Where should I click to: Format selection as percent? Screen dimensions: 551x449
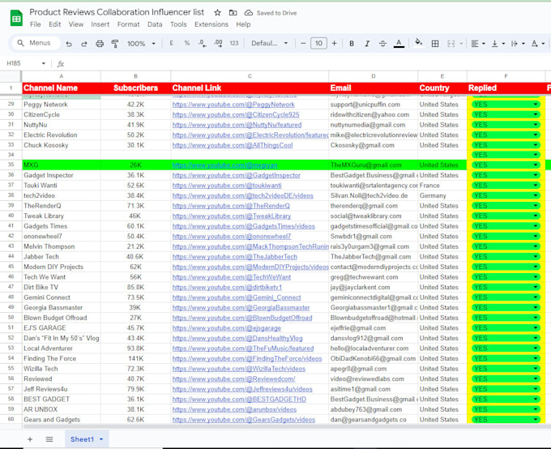(x=187, y=43)
